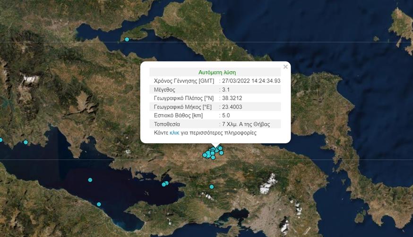Select the paired markers at the gulf's eastern end
This screenshot has width=413, height=237.
(x=165, y=184)
